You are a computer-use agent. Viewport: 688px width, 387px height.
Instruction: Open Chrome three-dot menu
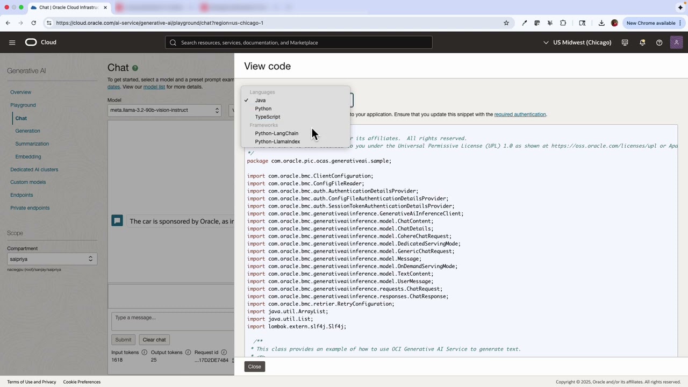[680, 23]
